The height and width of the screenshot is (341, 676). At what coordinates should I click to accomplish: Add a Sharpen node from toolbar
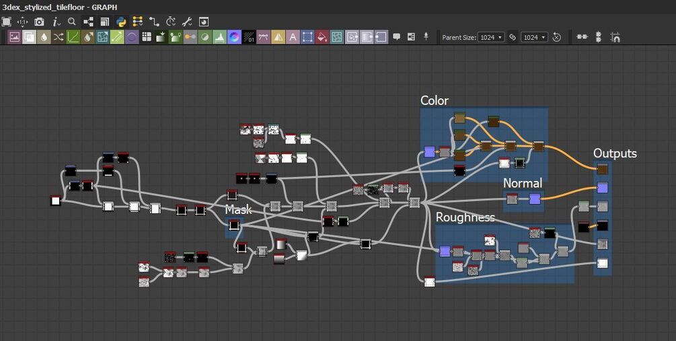[x=278, y=37]
